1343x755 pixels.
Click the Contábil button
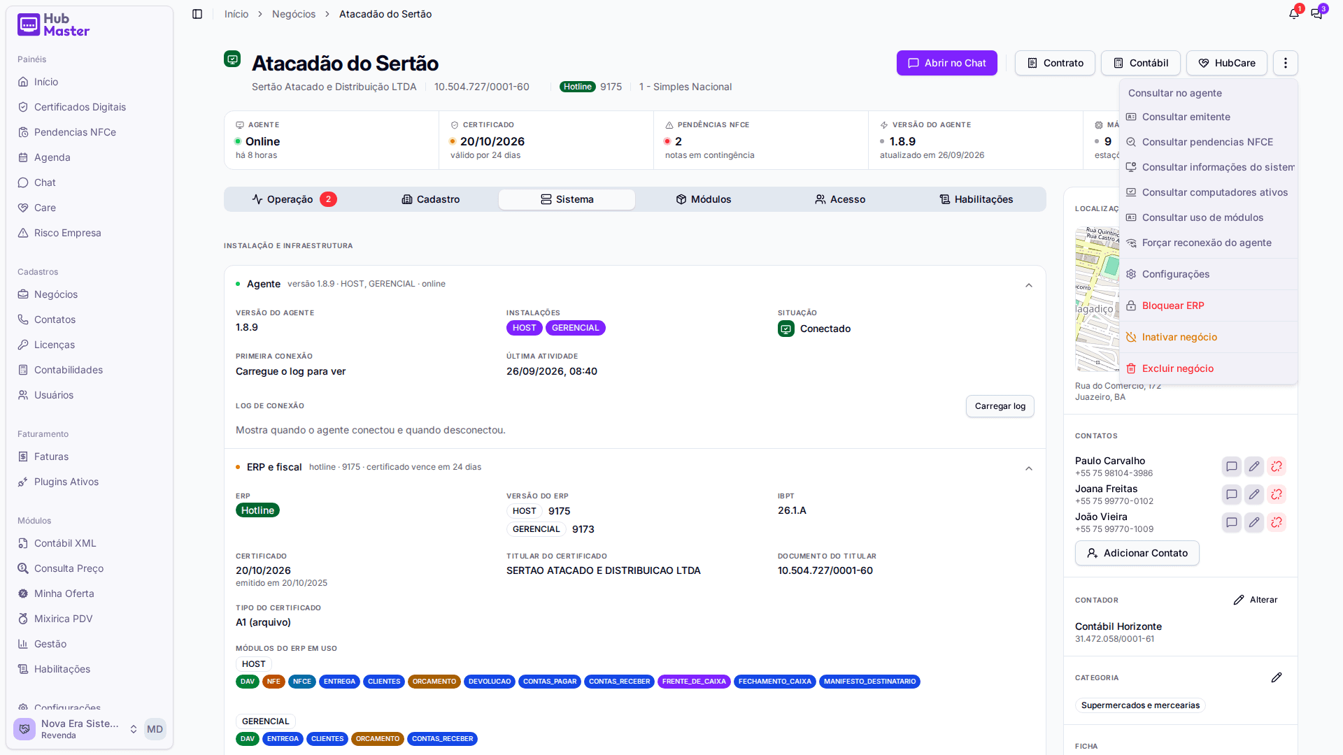coord(1141,63)
